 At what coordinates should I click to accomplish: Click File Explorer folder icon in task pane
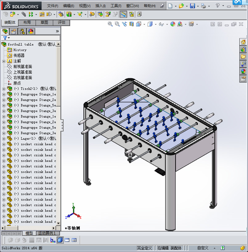[x=243, y=56]
